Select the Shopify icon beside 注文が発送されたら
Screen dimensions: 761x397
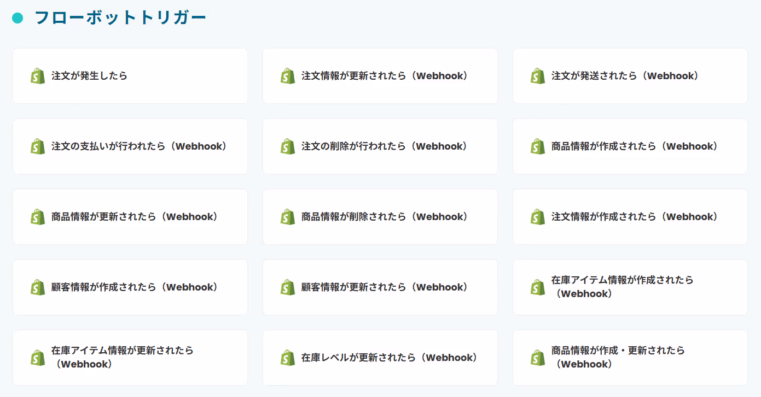(538, 76)
